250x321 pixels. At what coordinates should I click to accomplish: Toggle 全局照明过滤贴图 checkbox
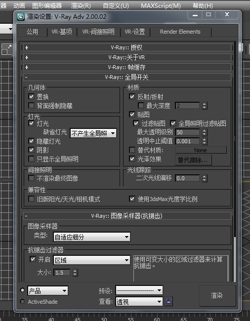(x=173, y=123)
